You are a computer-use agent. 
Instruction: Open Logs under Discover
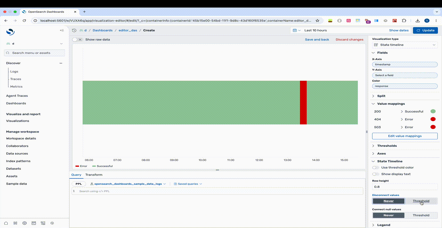click(14, 72)
